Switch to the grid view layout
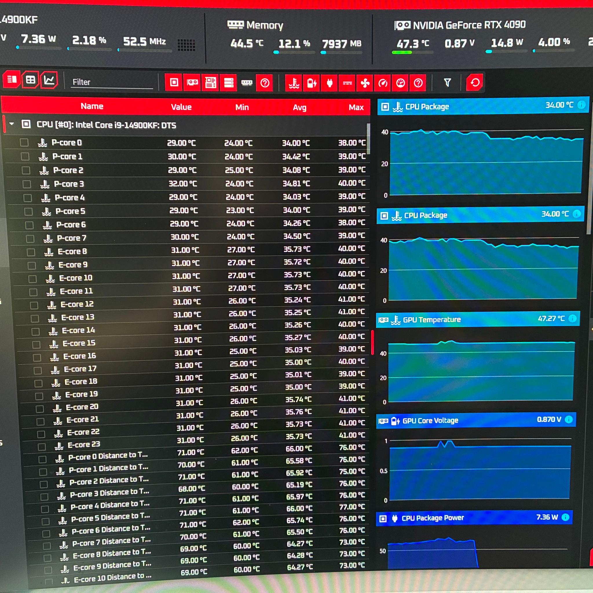The image size is (593, 593). pyautogui.click(x=30, y=80)
